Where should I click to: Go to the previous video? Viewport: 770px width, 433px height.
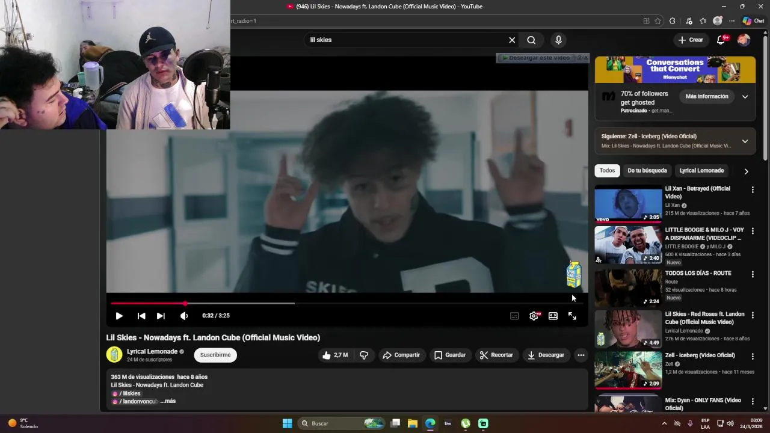click(141, 316)
